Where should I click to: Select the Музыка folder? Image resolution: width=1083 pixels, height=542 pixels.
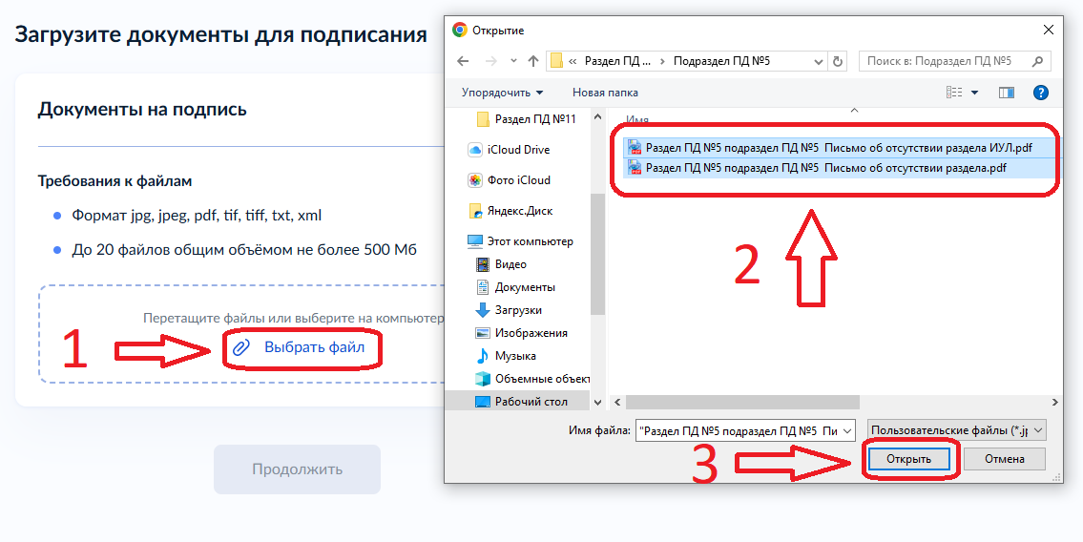515,356
